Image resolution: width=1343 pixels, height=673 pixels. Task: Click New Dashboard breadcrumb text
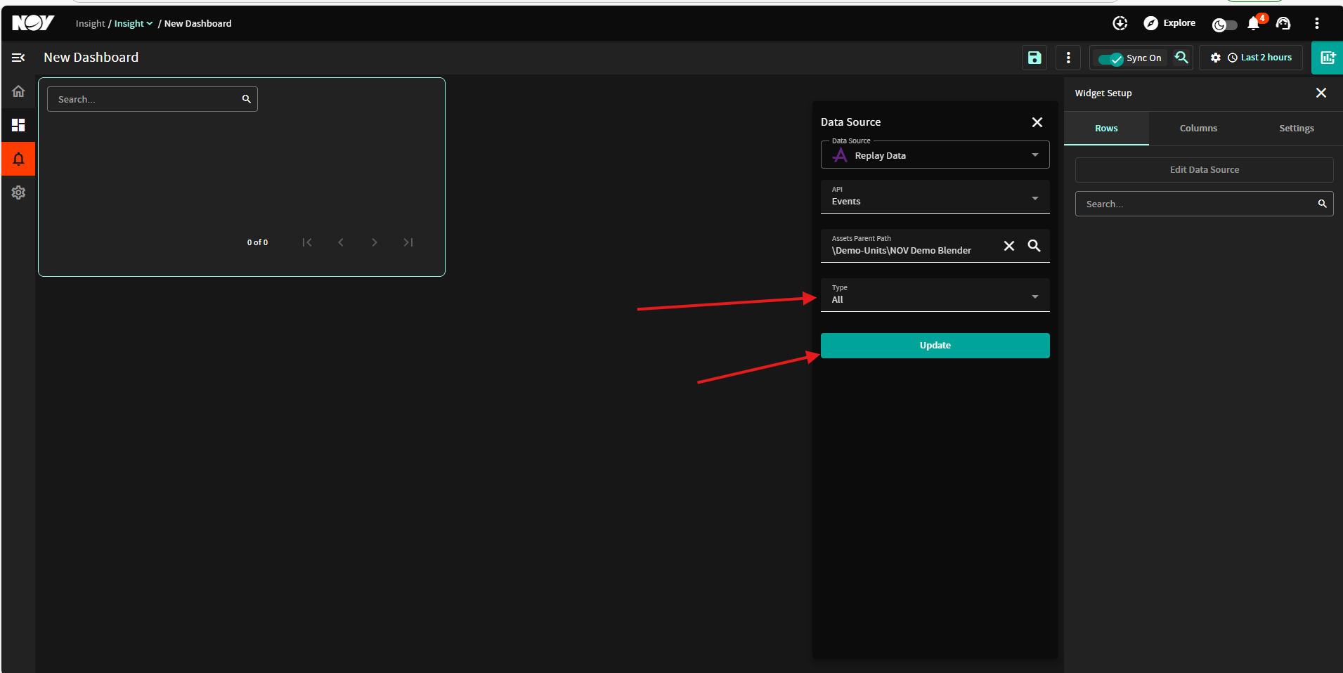198,23
